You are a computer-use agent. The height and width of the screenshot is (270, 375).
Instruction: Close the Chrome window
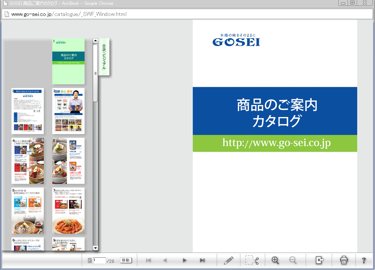(x=365, y=3)
